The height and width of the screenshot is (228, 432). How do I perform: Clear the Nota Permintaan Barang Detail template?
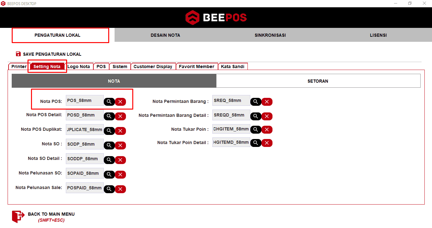point(267,116)
